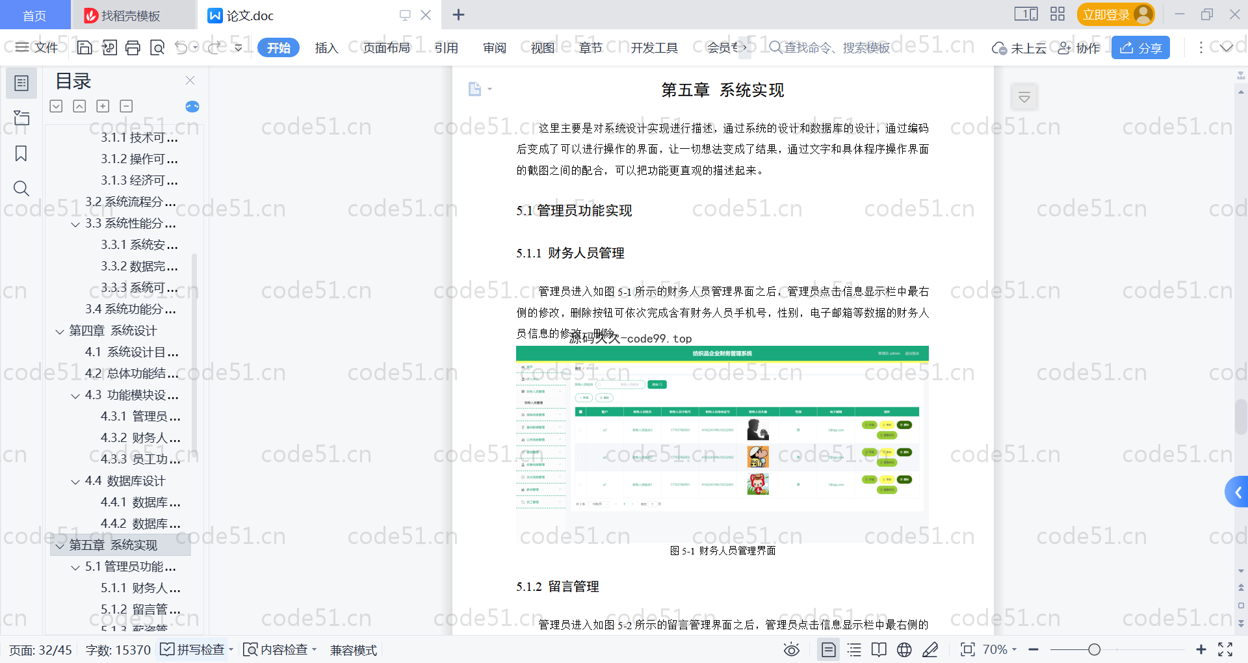Switch to the 页面布局 ribbon tab
The height and width of the screenshot is (663, 1248).
[x=386, y=47]
